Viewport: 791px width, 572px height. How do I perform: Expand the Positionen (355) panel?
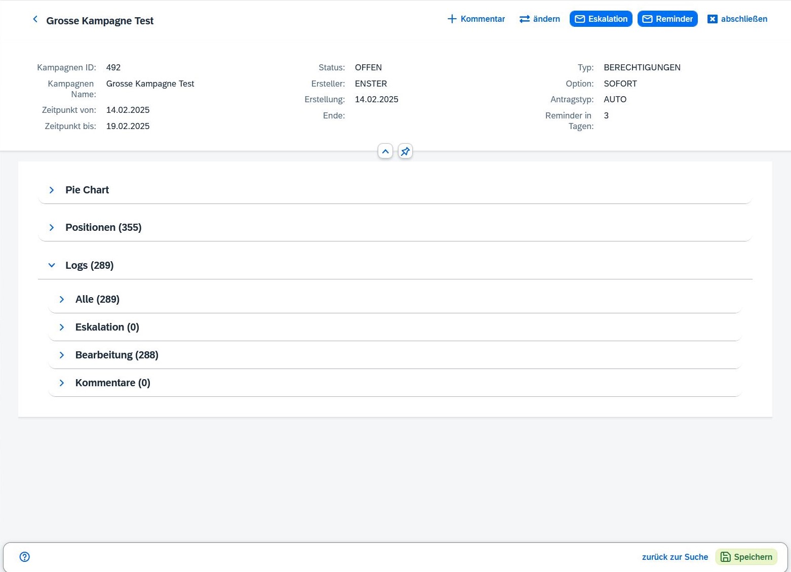point(52,228)
